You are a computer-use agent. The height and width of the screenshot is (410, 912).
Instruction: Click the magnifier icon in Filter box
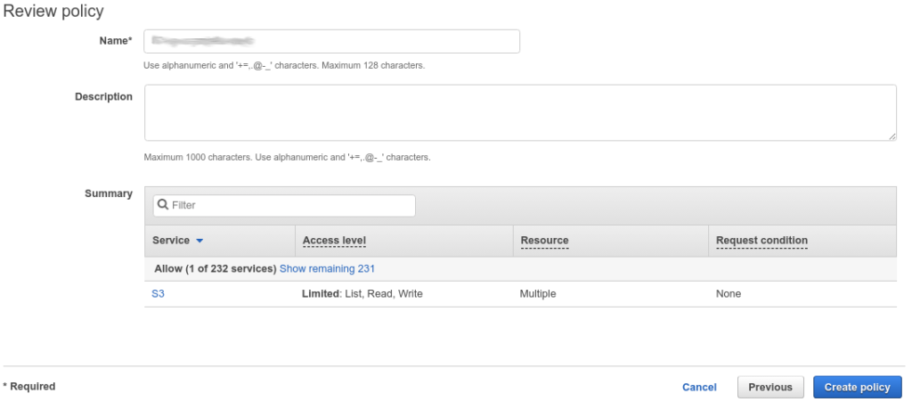tap(163, 205)
